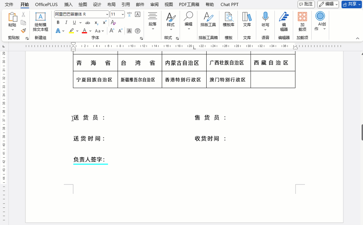
Task: Open Add-ins (加载项)
Action: 302,22
